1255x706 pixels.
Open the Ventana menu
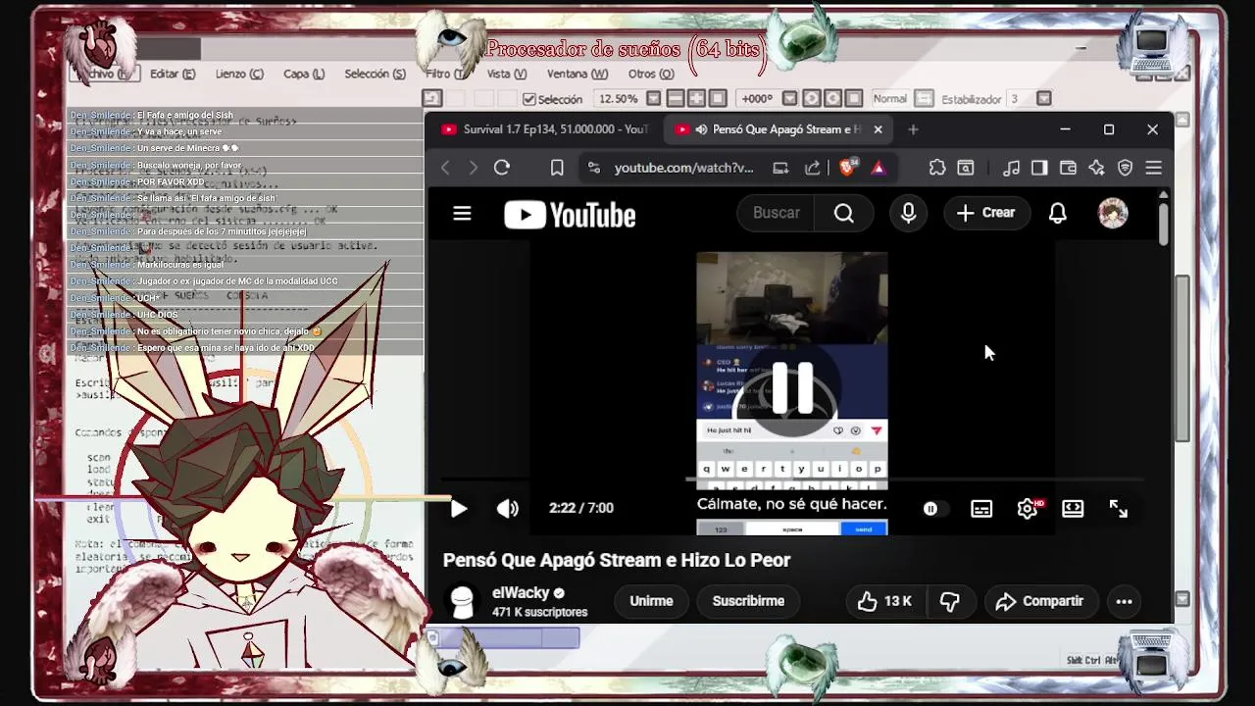[577, 74]
